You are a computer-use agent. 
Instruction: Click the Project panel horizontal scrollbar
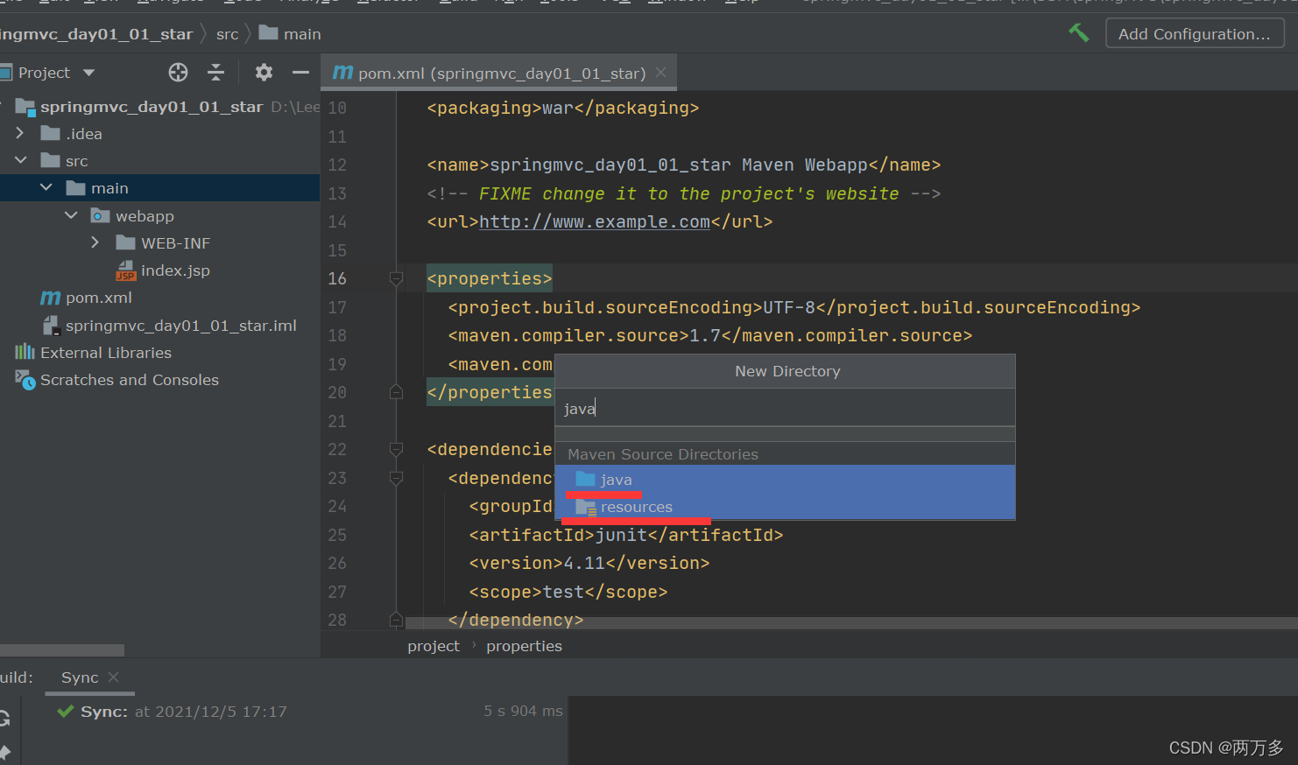(x=61, y=650)
